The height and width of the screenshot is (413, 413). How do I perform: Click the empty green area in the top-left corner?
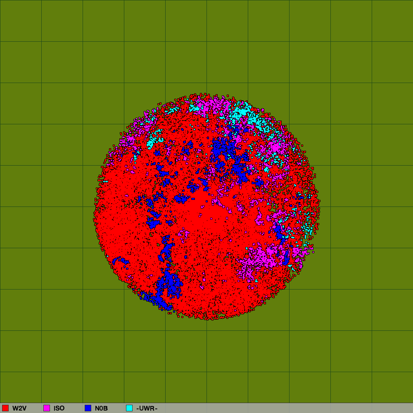(x=21, y=21)
